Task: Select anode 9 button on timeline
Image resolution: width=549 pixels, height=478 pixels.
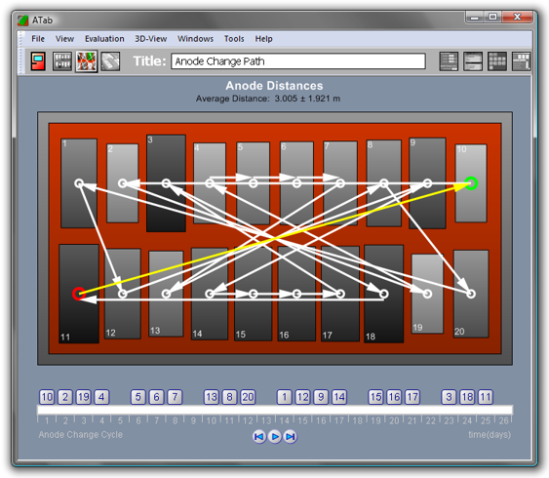Action: tap(321, 397)
